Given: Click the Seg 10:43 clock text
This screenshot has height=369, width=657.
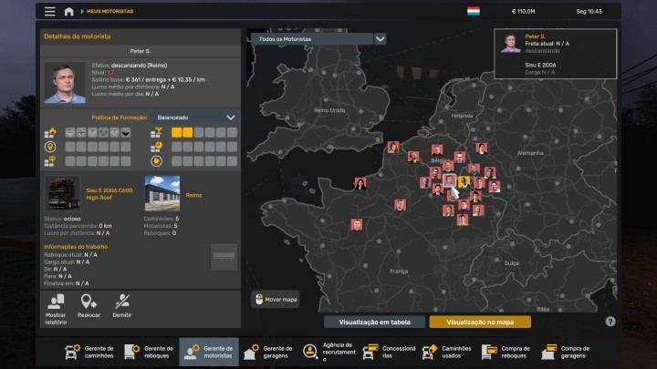Looking at the screenshot, I should pyautogui.click(x=589, y=11).
